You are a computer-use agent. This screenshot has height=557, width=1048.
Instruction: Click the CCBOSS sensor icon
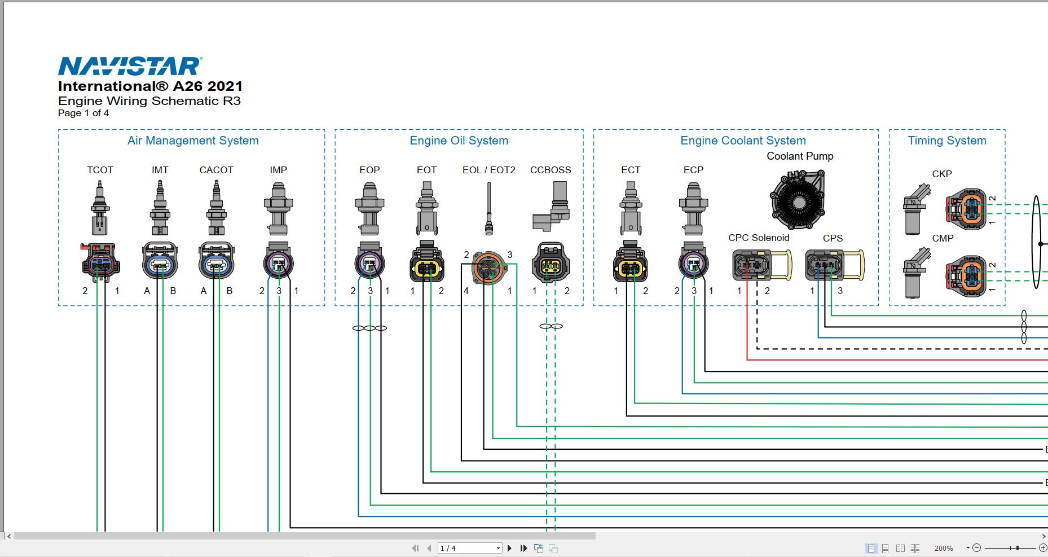click(551, 206)
